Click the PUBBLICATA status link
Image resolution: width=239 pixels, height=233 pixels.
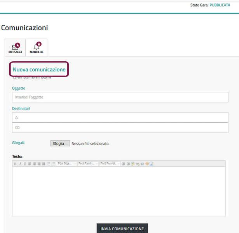click(222, 5)
